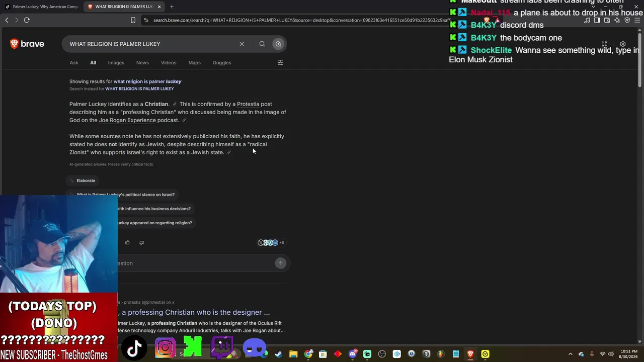
Task: Open the source icons +5 citations list
Action: tap(271, 243)
